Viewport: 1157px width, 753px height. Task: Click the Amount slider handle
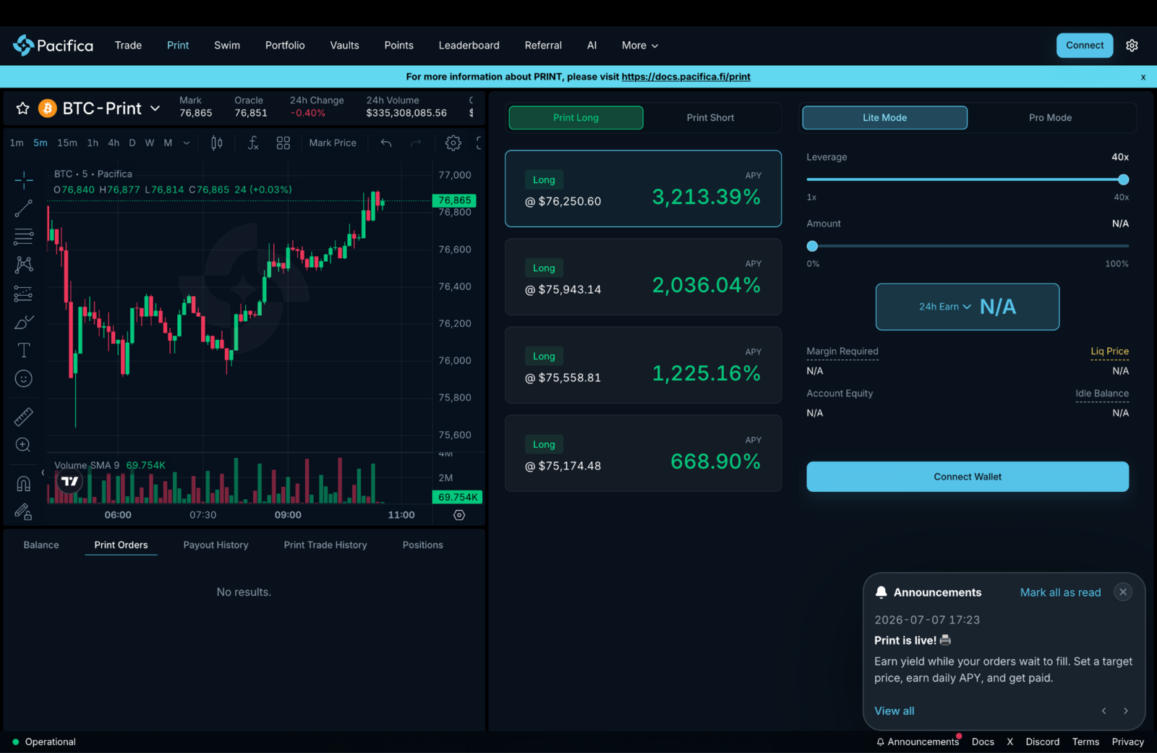(x=812, y=246)
